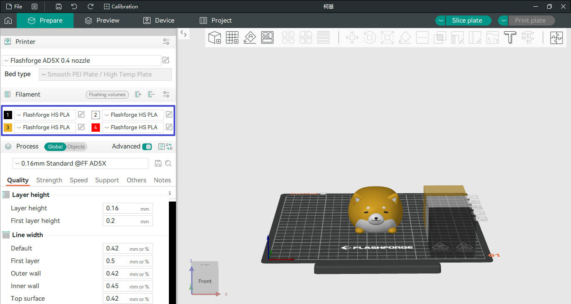Add a filament with plus icon
Screen dimensions: 571x304
pyautogui.click(x=138, y=95)
